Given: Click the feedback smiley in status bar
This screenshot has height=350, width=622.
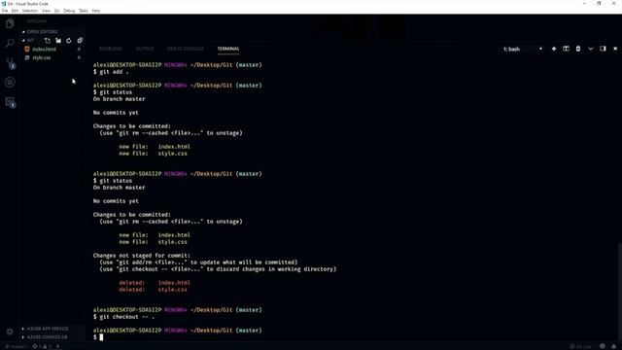Looking at the screenshot, I should [603, 346].
